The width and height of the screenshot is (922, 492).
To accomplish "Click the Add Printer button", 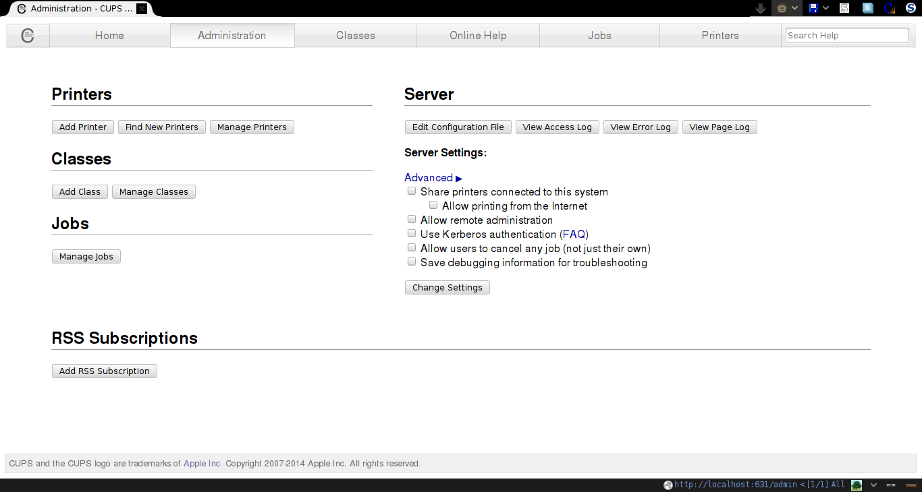I will coord(83,127).
